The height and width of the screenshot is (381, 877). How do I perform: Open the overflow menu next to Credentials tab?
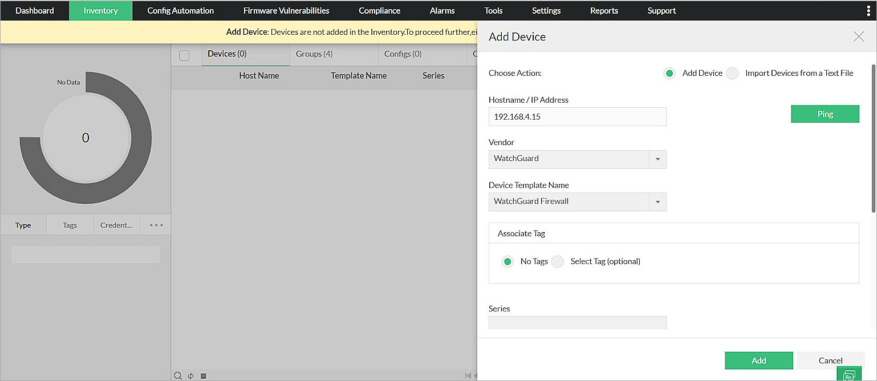click(x=155, y=225)
